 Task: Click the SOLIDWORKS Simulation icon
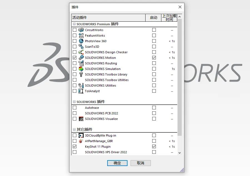(81, 69)
